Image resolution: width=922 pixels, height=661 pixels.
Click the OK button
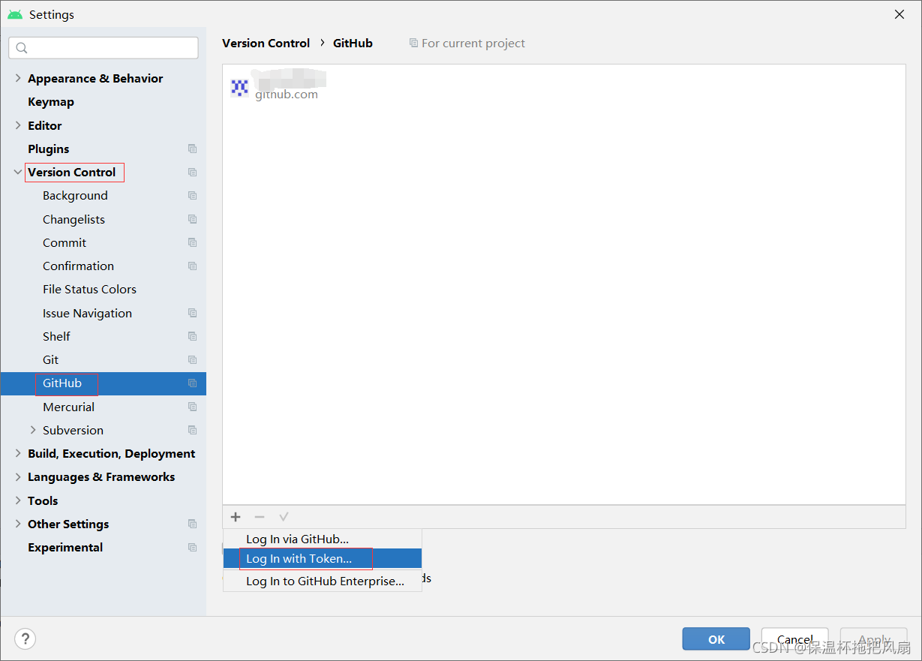716,639
